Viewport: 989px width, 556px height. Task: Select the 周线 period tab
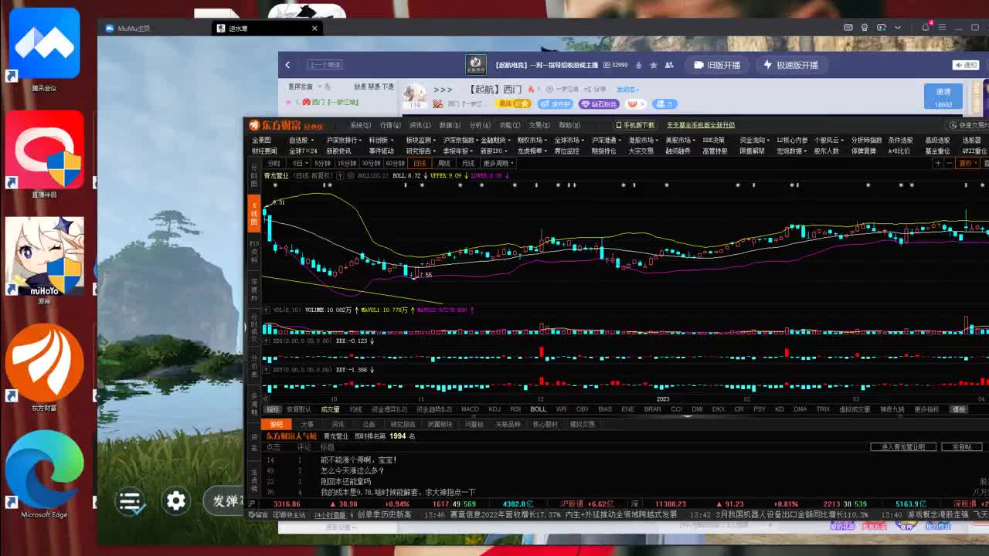pos(444,164)
